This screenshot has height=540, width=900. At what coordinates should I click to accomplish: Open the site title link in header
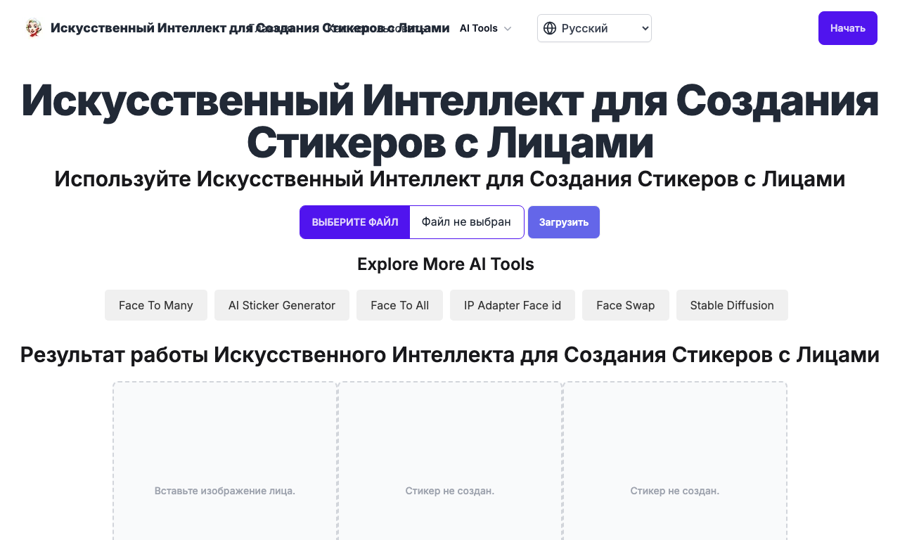coord(250,28)
